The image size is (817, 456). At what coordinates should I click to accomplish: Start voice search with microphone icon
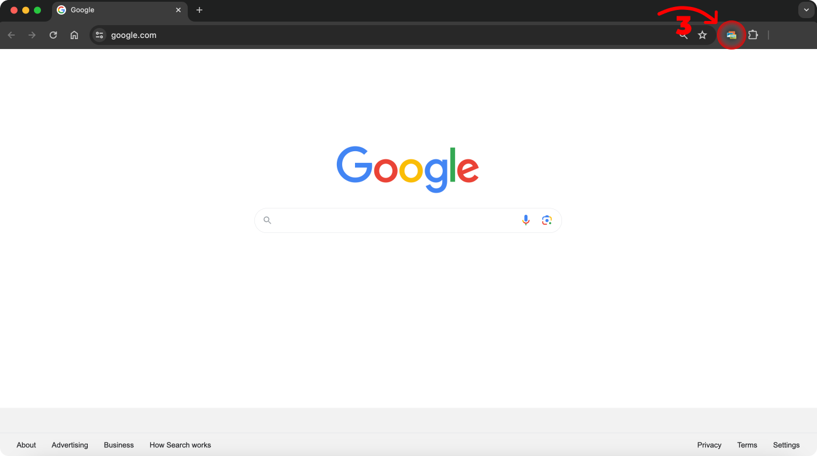pyautogui.click(x=526, y=220)
